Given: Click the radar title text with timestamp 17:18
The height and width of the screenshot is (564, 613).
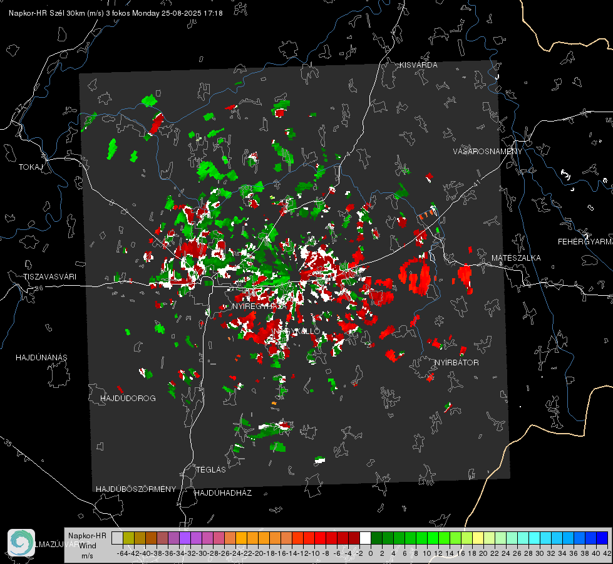Looking at the screenshot, I should point(116,13).
